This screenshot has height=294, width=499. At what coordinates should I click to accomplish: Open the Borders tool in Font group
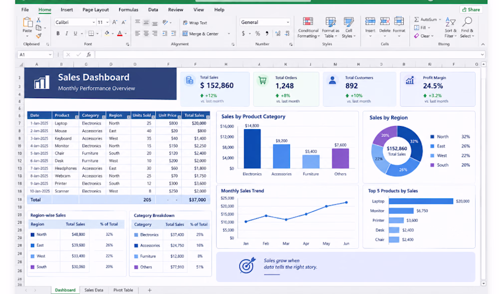tap(91, 33)
